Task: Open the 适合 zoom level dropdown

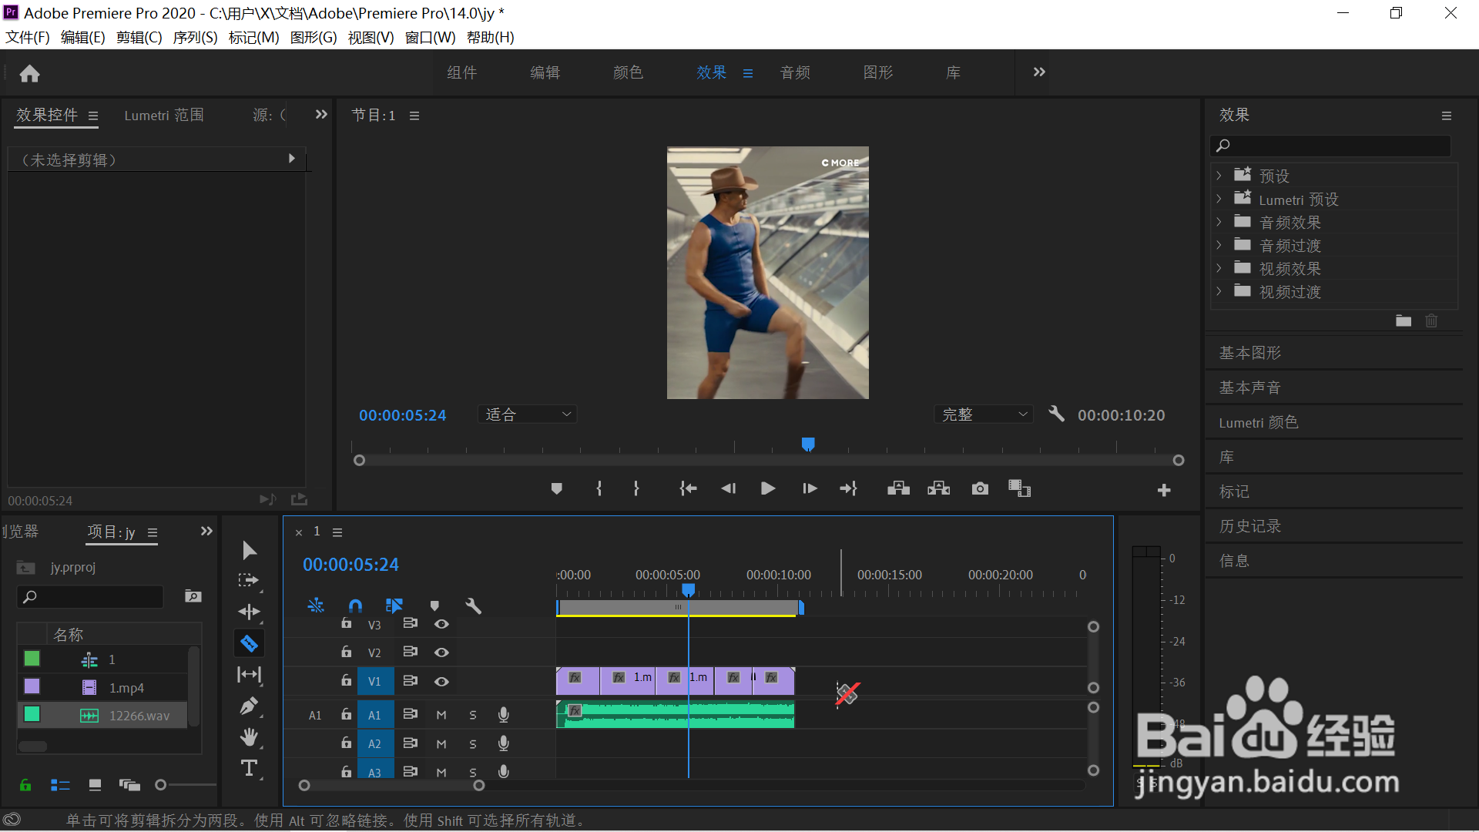Action: tap(528, 414)
